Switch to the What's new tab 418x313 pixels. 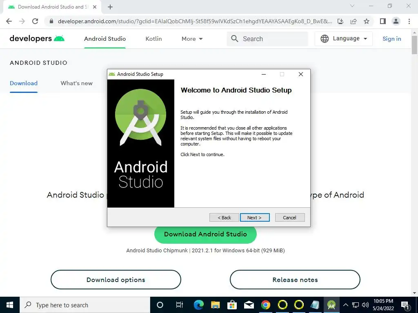pos(76,83)
